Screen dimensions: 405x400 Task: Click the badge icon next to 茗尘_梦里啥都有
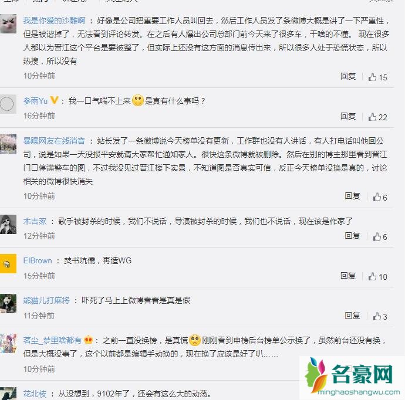point(88,340)
